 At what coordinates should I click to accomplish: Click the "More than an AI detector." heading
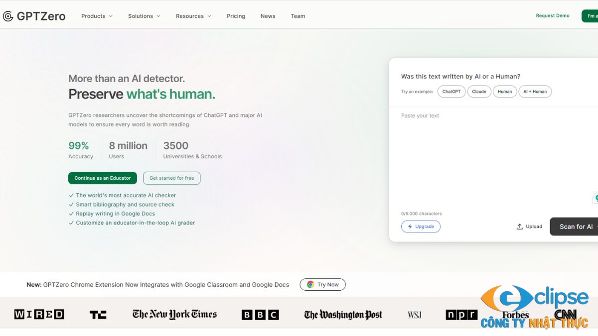click(127, 79)
